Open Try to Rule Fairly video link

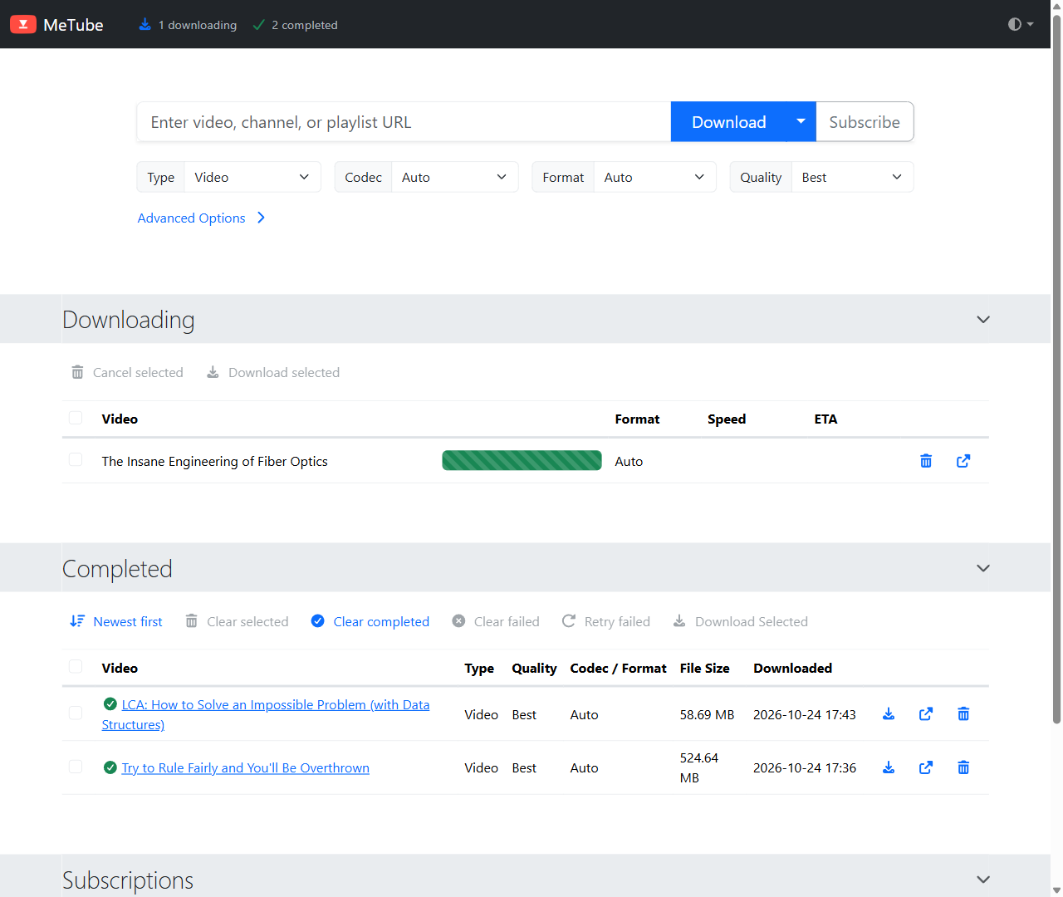(x=246, y=767)
